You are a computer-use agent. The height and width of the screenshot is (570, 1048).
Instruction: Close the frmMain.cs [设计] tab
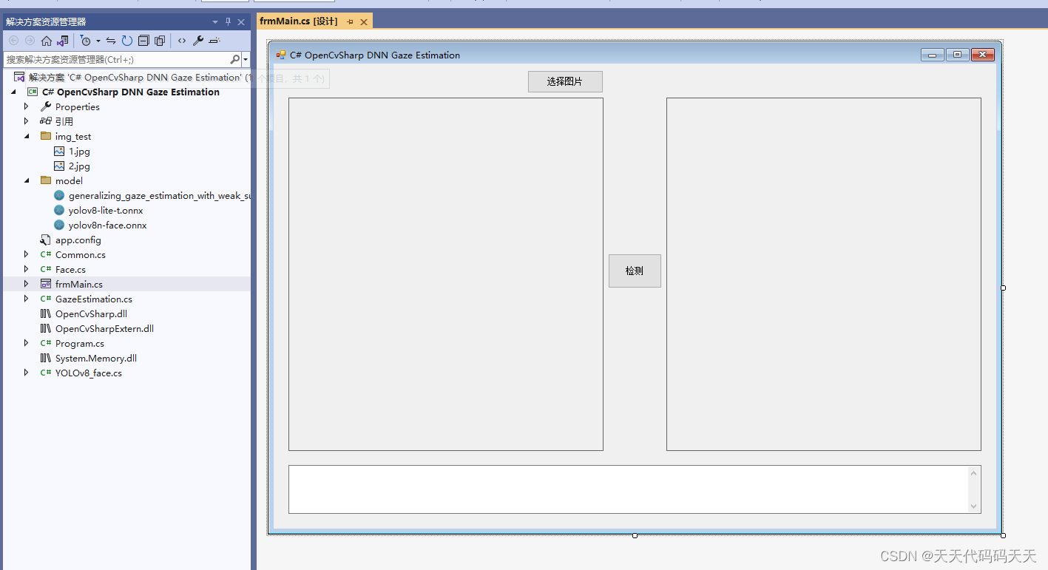click(363, 22)
